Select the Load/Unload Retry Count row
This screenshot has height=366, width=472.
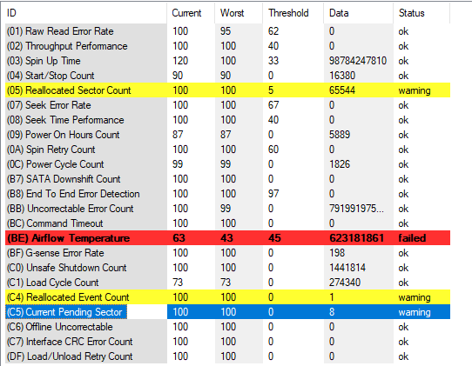pyautogui.click(x=227, y=356)
